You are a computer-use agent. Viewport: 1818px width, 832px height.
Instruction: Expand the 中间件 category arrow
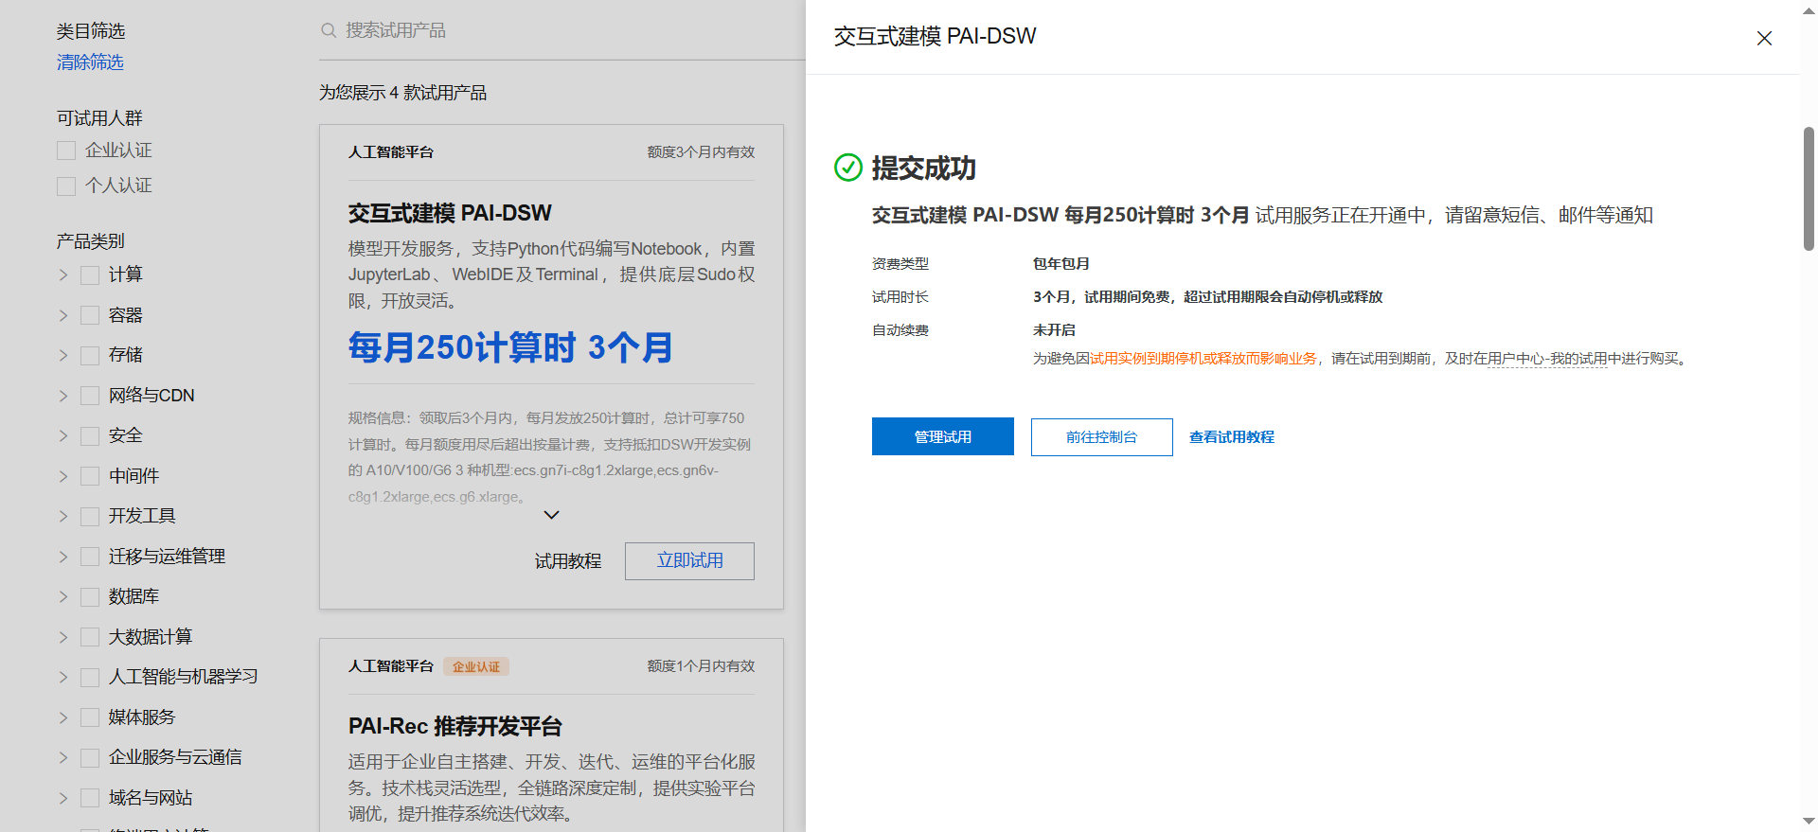pos(63,476)
